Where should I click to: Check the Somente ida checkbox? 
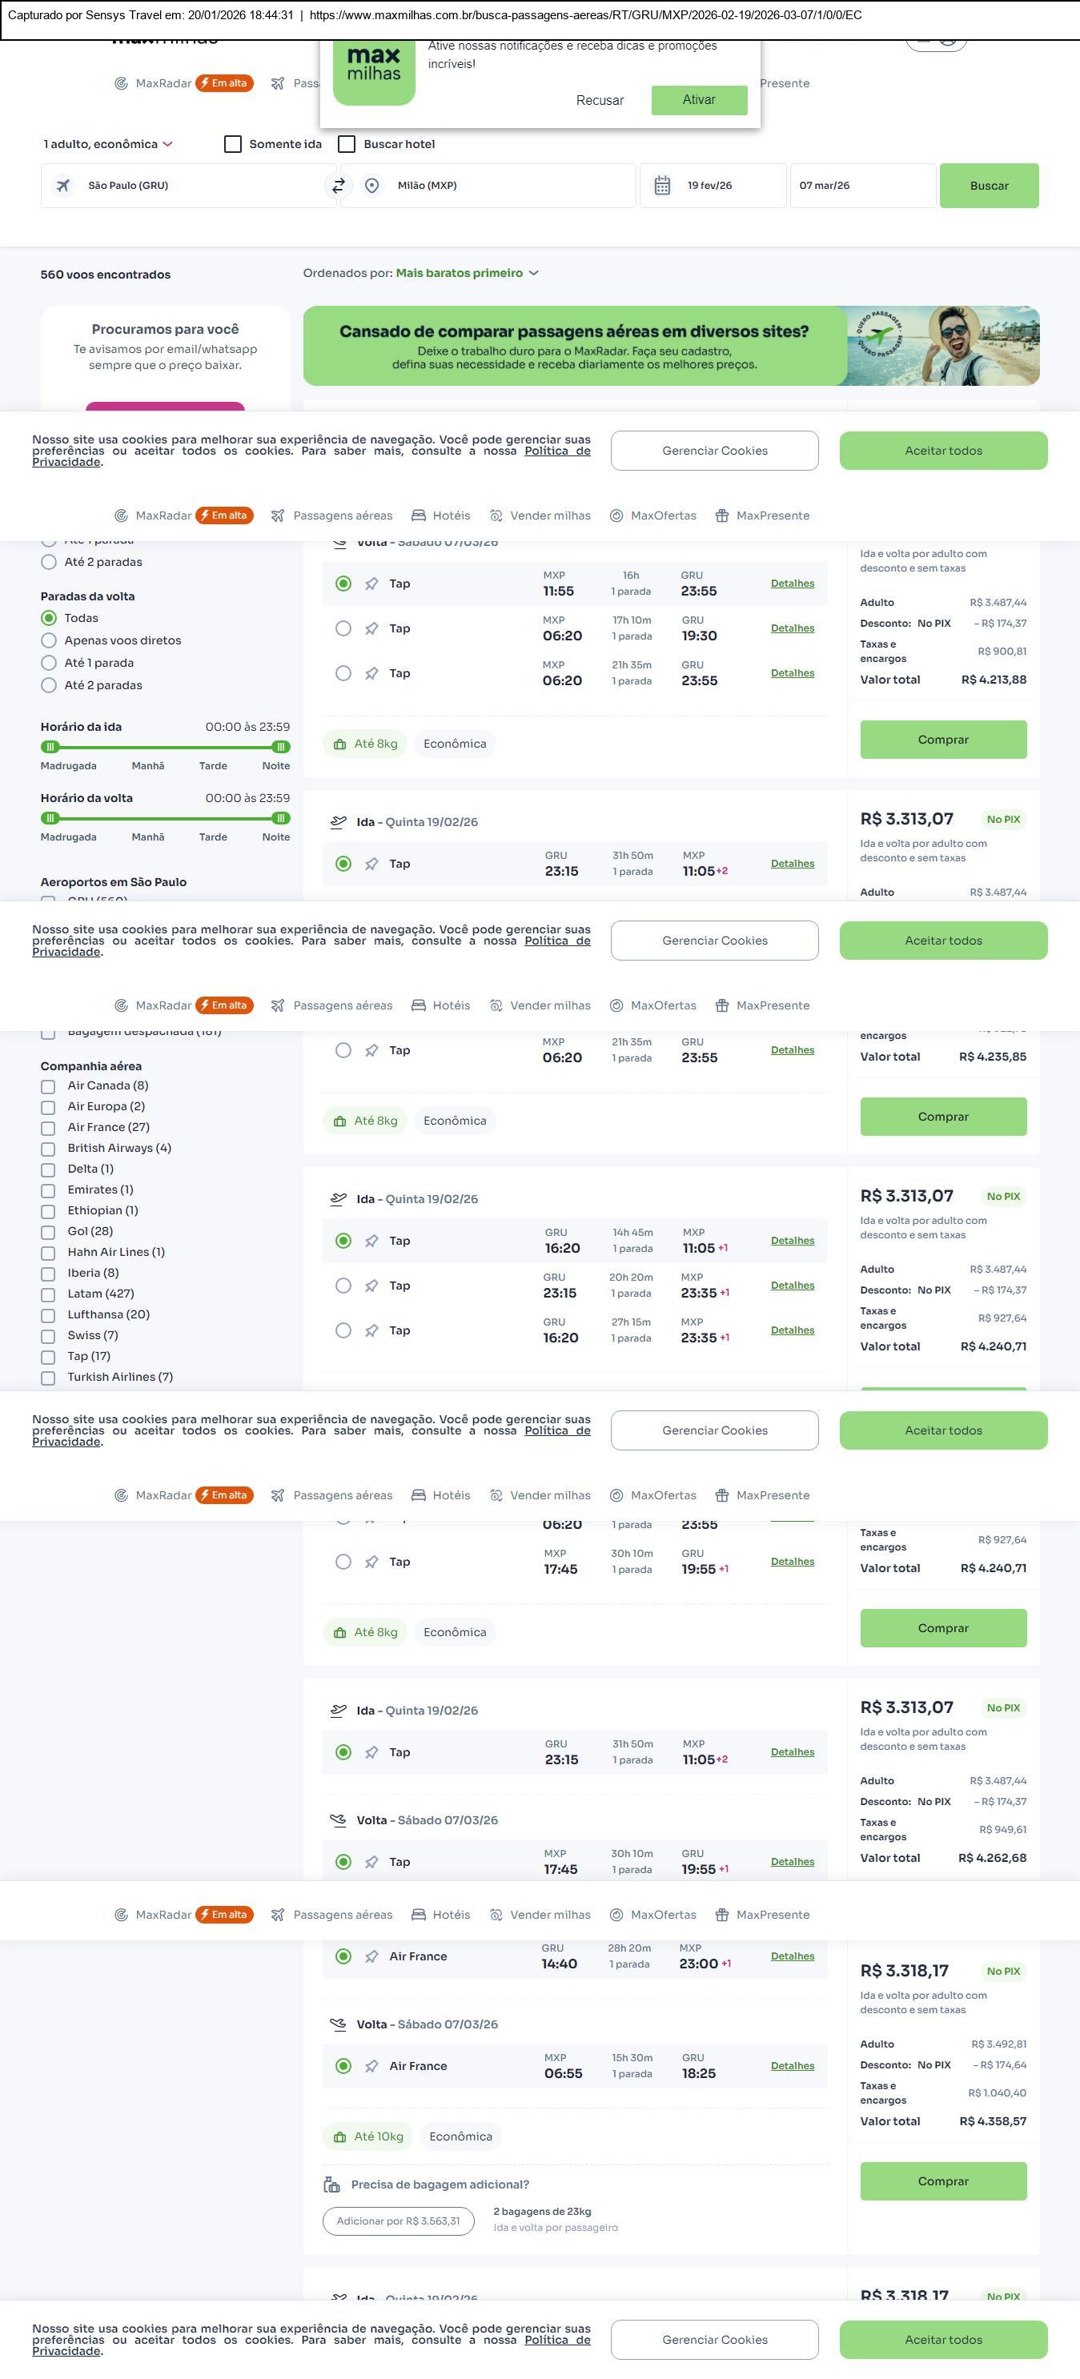[x=233, y=144]
